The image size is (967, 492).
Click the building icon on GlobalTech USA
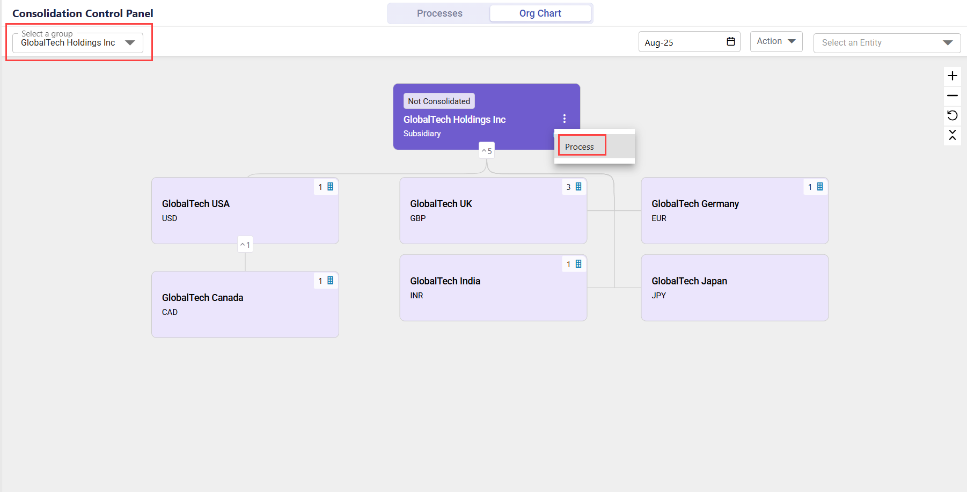(x=330, y=187)
